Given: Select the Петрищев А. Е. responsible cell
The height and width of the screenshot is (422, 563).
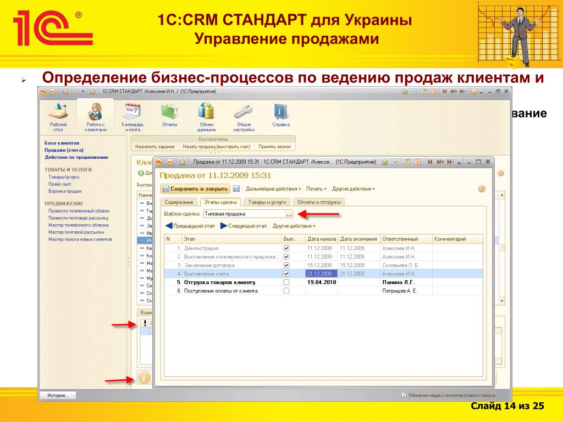Looking at the screenshot, I should [x=406, y=291].
